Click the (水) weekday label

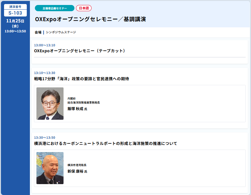[x=15, y=26]
